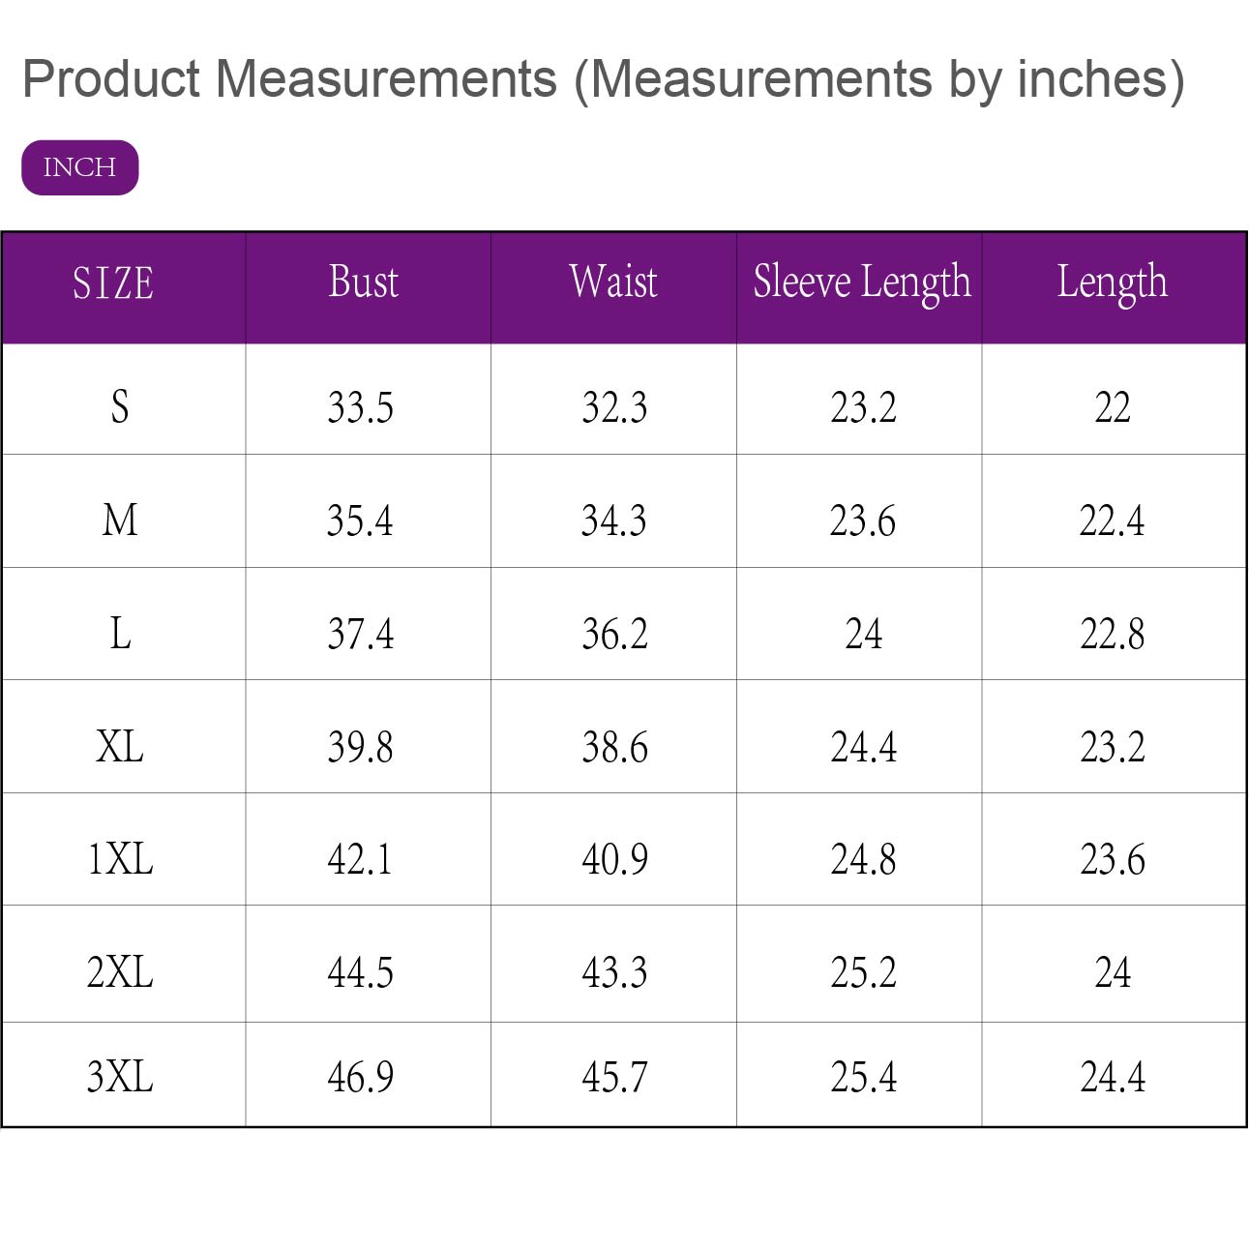The width and height of the screenshot is (1249, 1250).
Task: Click the Product Measurements heading text
Action: (603, 79)
